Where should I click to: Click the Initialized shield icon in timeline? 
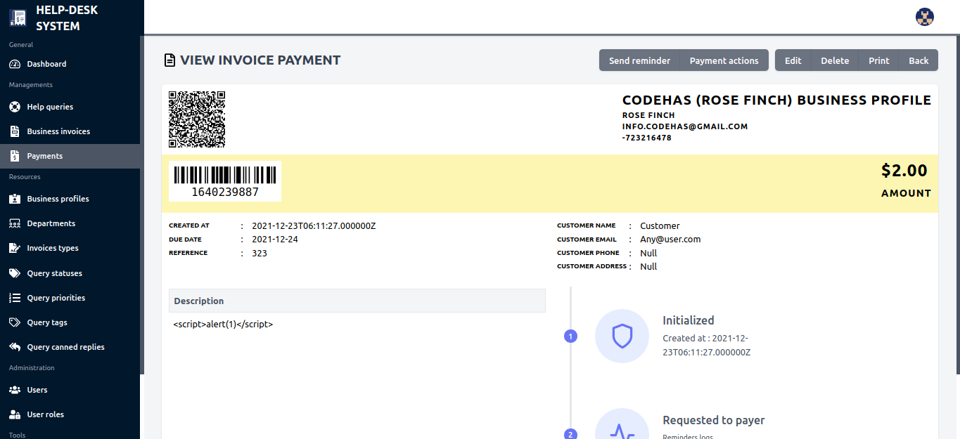pyautogui.click(x=622, y=336)
